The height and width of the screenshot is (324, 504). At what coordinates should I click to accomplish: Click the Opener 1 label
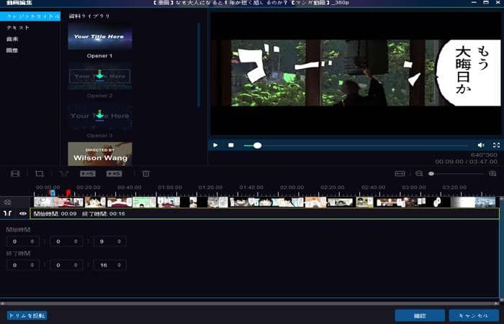pyautogui.click(x=99, y=56)
